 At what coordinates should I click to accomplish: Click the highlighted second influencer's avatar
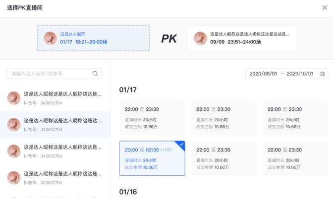pos(14,125)
